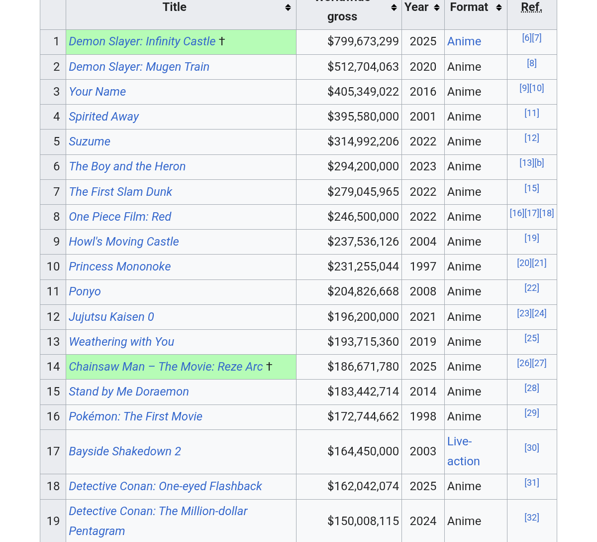Jump to citation [30]
The image size is (597, 542).
pyautogui.click(x=532, y=448)
